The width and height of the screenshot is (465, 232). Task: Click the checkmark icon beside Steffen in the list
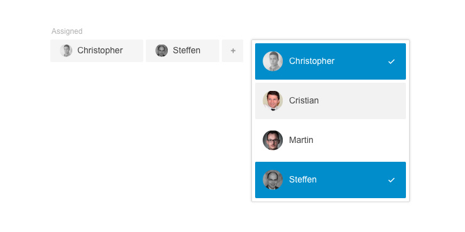(x=391, y=180)
